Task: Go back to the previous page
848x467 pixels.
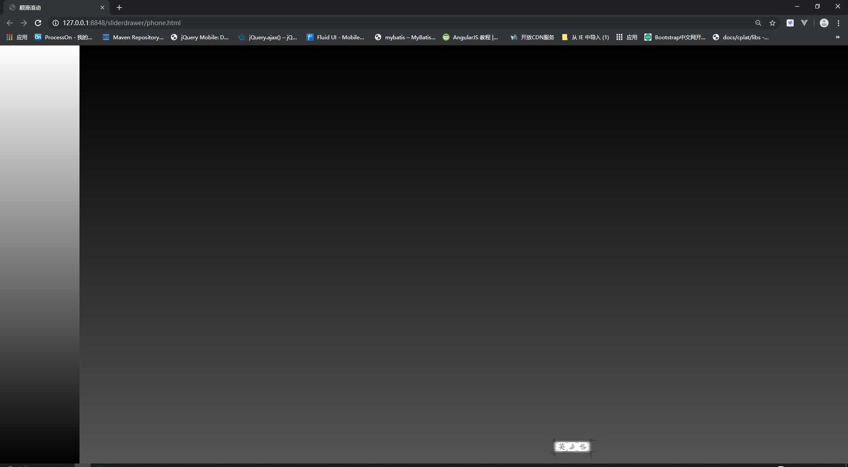Action: click(x=10, y=23)
